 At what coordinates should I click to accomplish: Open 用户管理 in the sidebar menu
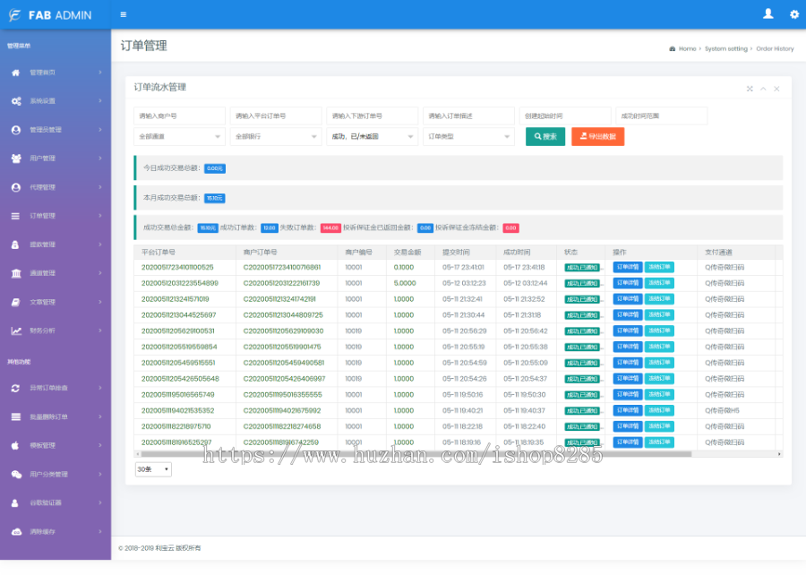(43, 159)
